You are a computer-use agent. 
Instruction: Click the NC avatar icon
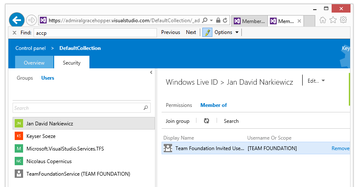click(18, 161)
